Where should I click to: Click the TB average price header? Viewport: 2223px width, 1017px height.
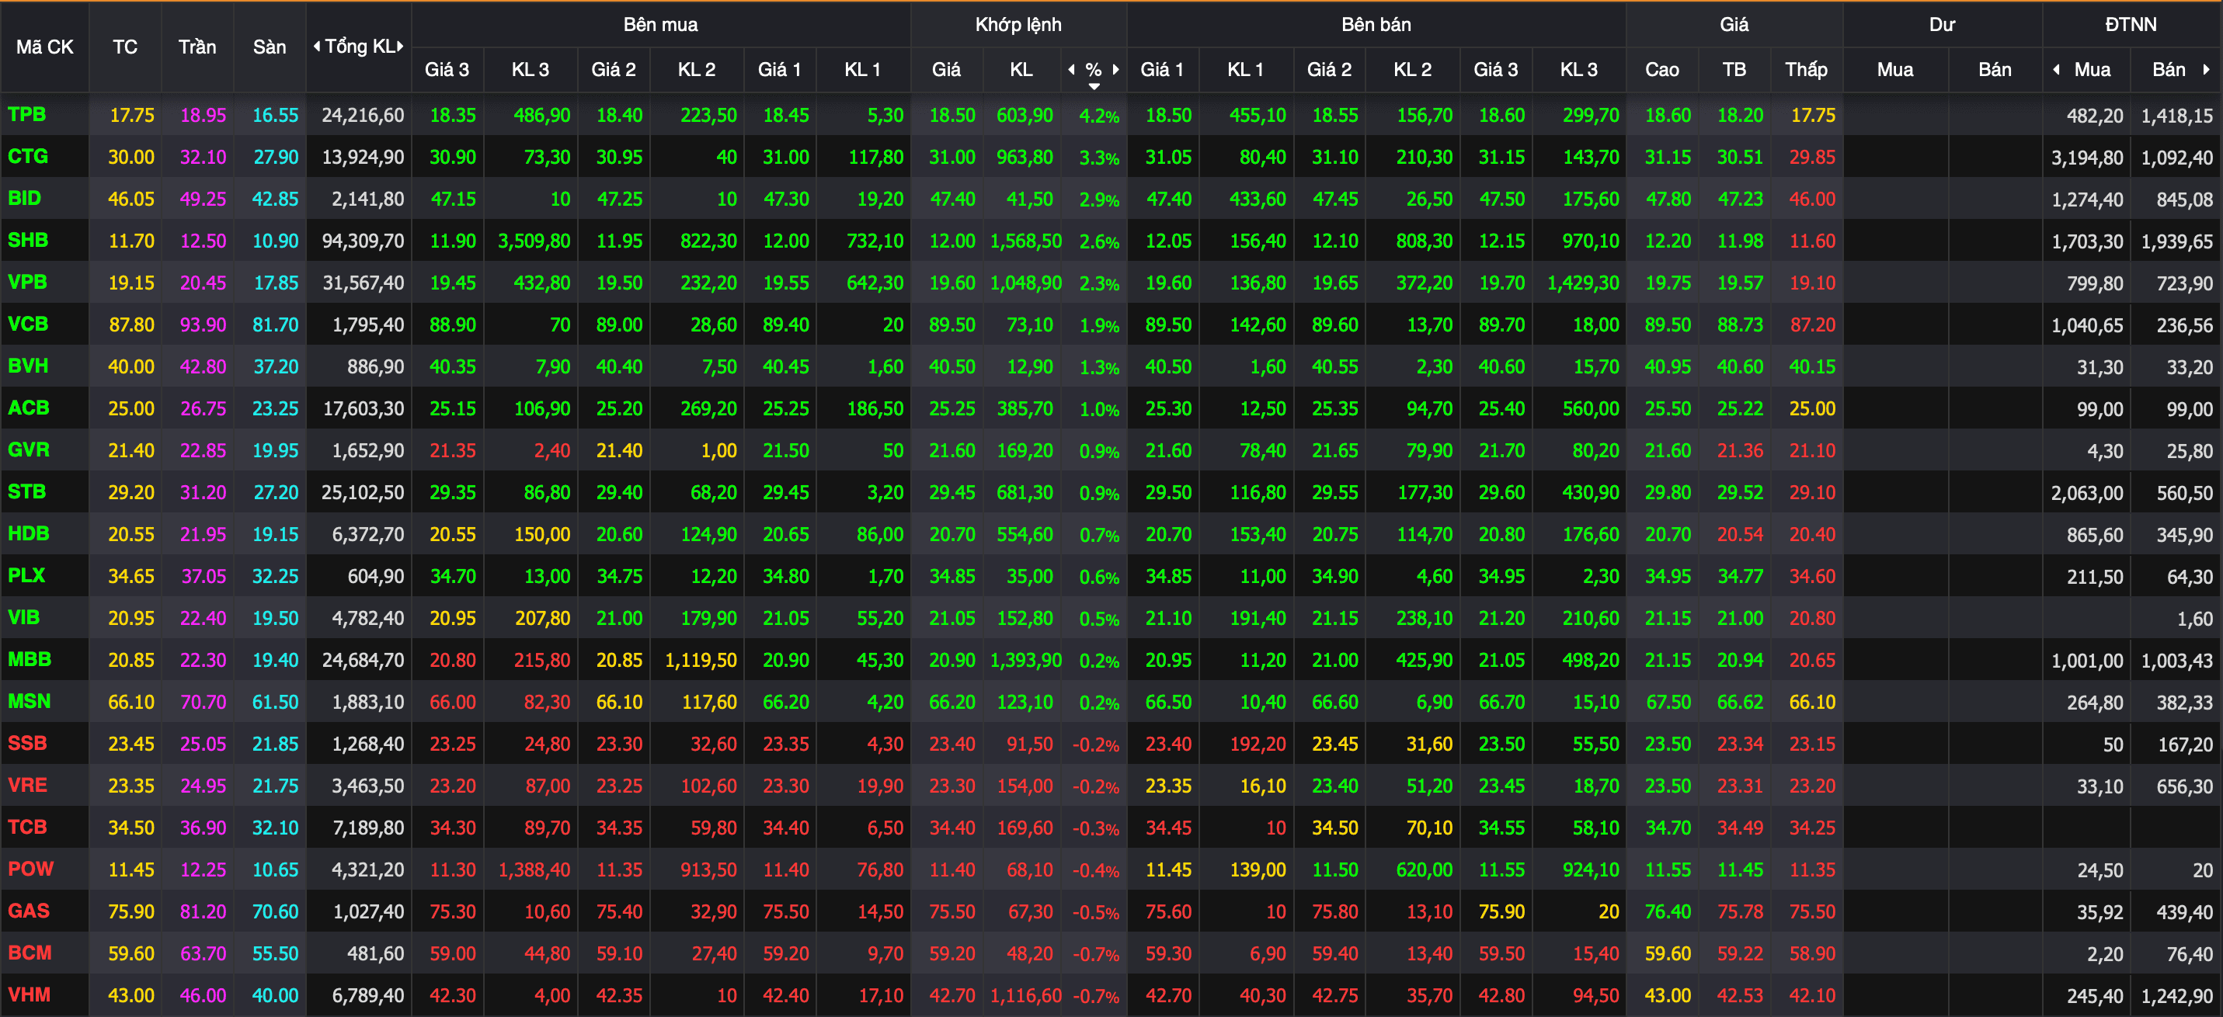1734,70
